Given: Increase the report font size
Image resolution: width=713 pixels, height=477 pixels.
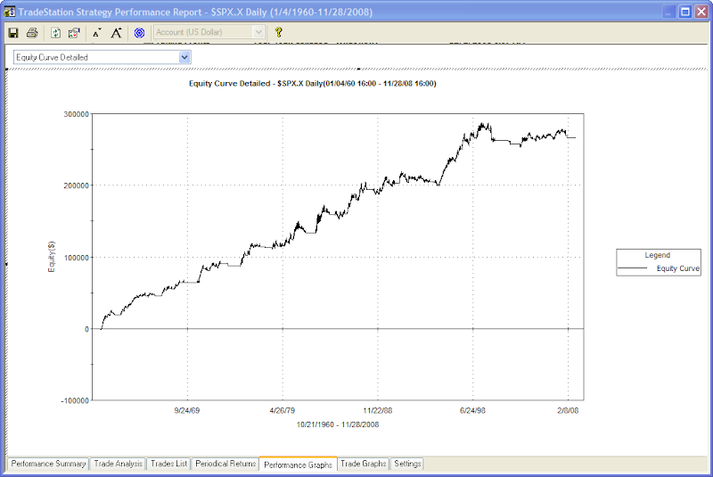Looking at the screenshot, I should pyautogui.click(x=117, y=33).
